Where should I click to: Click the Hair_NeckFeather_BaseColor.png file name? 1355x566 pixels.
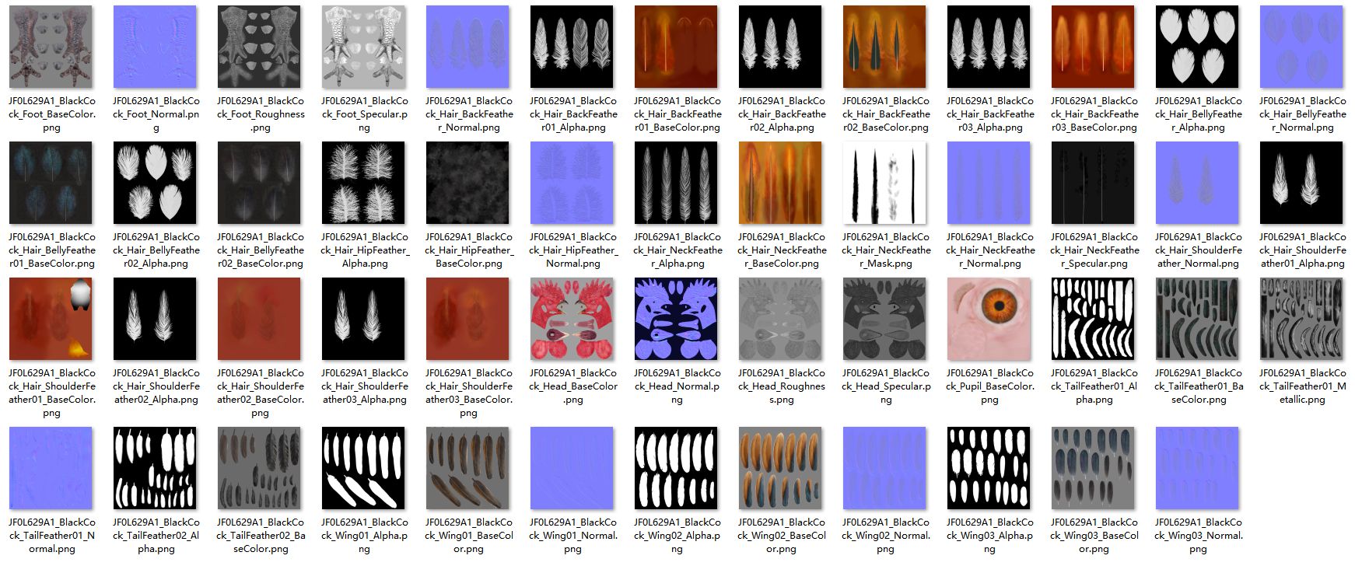coord(781,250)
